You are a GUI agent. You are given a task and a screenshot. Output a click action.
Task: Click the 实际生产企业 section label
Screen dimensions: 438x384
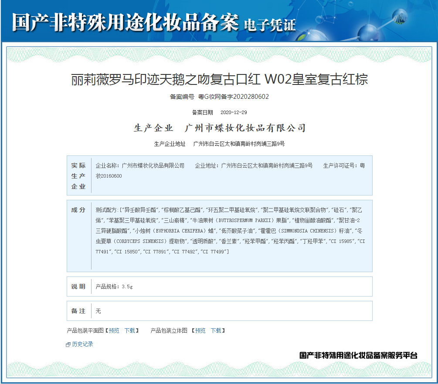click(x=78, y=175)
